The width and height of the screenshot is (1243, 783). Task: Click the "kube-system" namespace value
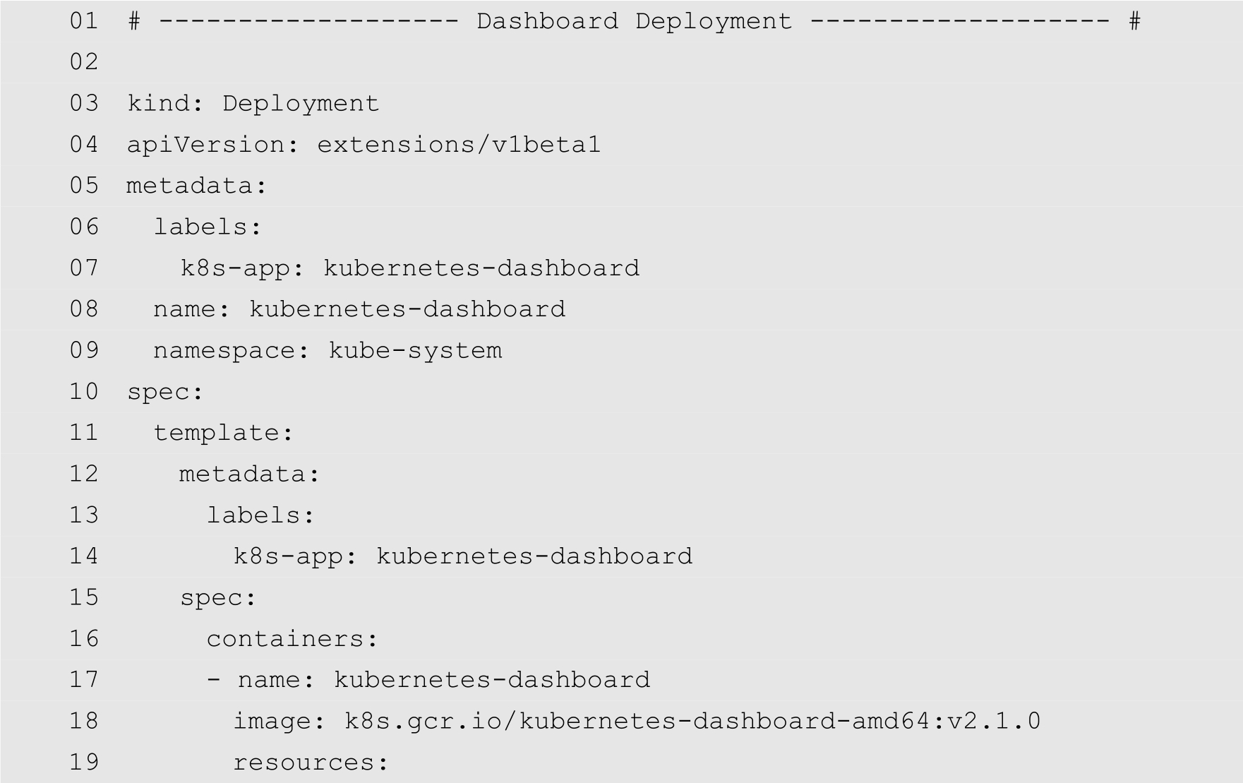point(415,351)
